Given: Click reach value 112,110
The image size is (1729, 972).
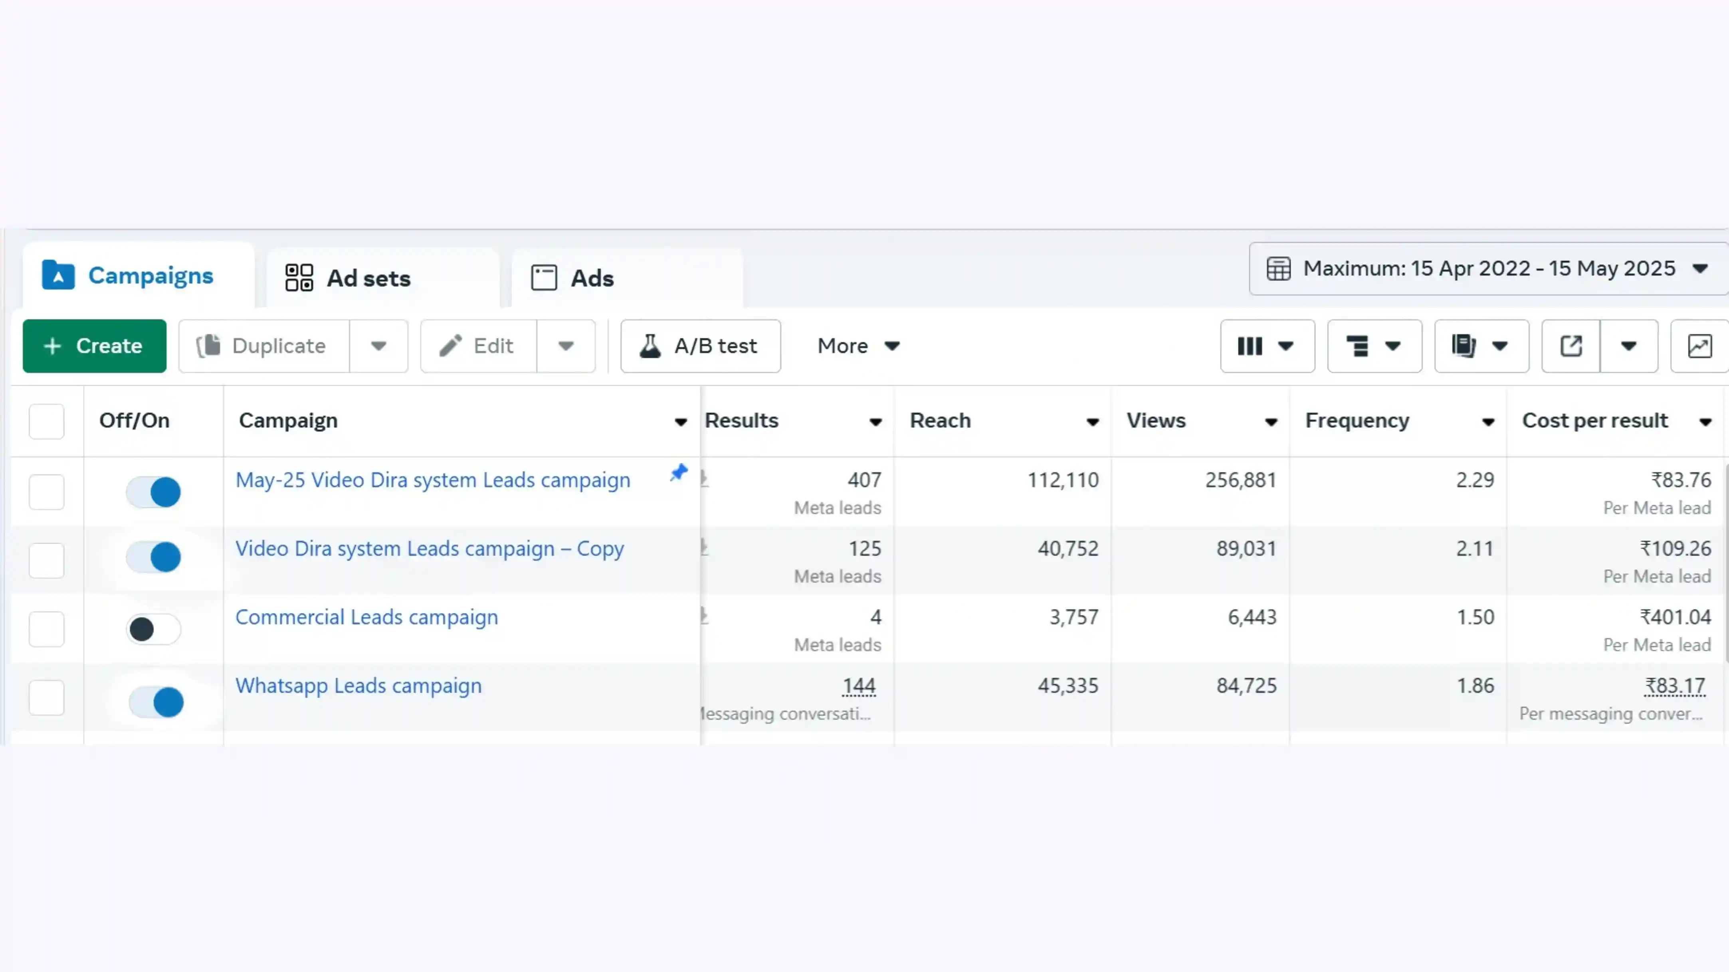Looking at the screenshot, I should pyautogui.click(x=1063, y=480).
